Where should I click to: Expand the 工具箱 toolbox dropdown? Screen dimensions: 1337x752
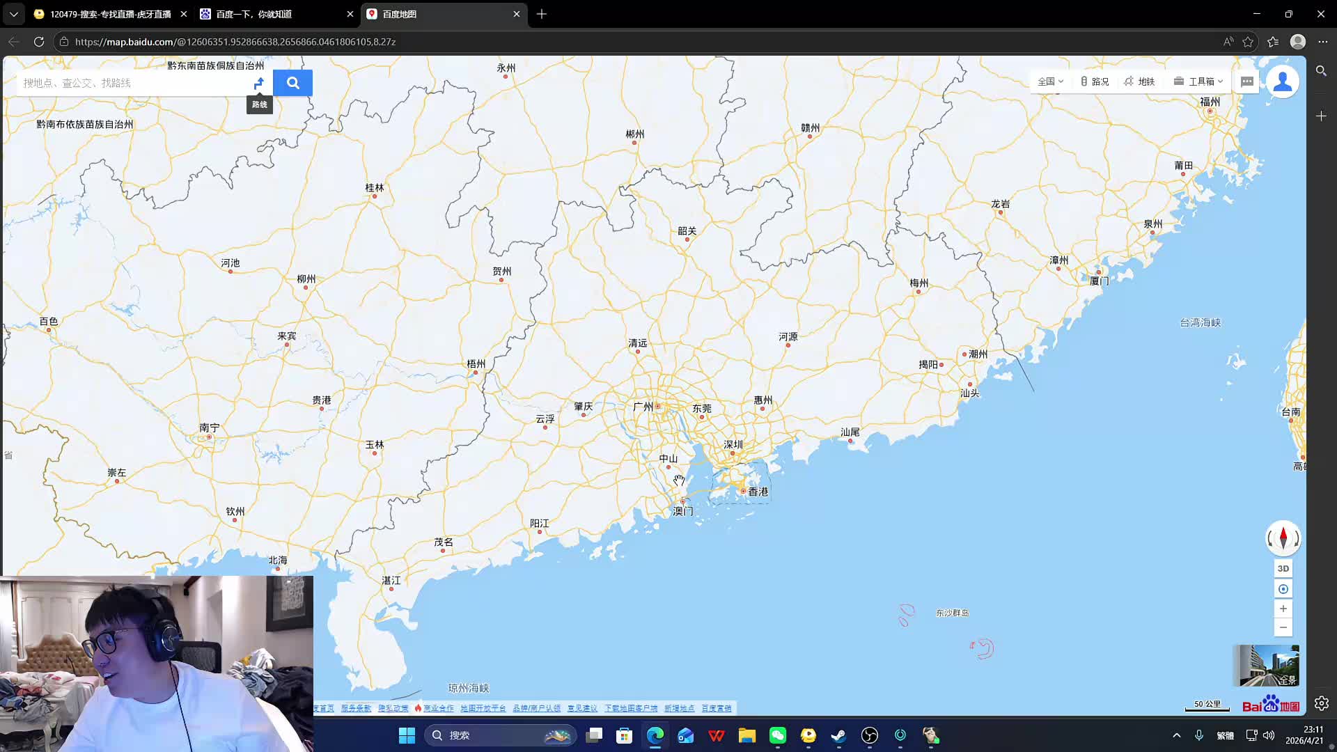(1198, 81)
